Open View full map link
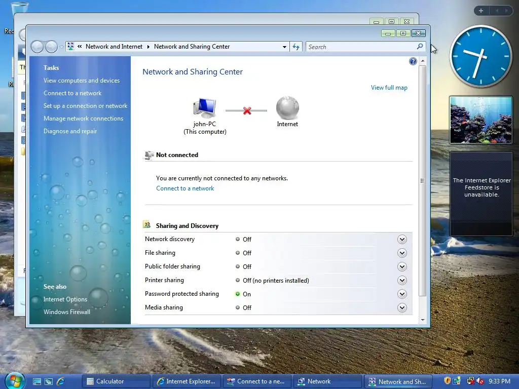 point(389,88)
